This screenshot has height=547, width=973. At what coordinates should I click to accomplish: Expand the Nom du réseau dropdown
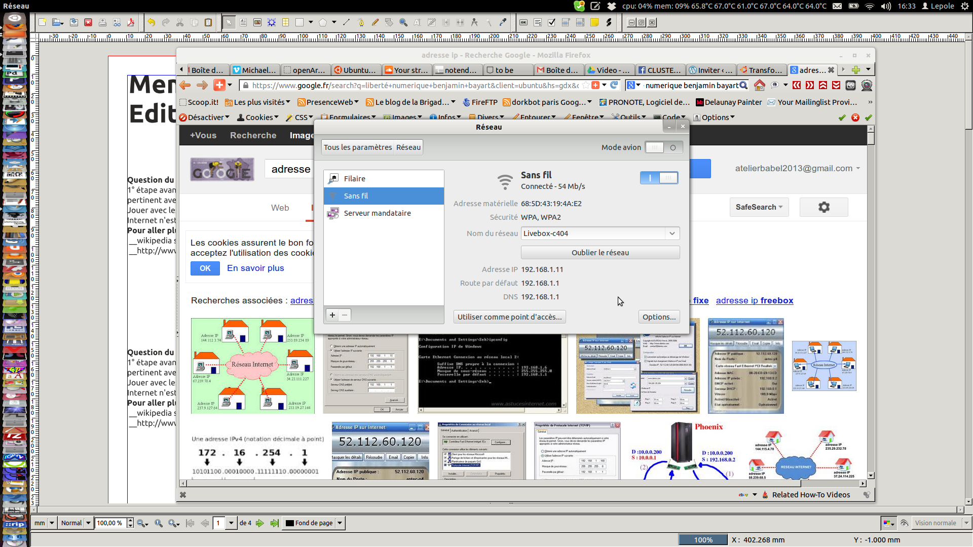(672, 233)
